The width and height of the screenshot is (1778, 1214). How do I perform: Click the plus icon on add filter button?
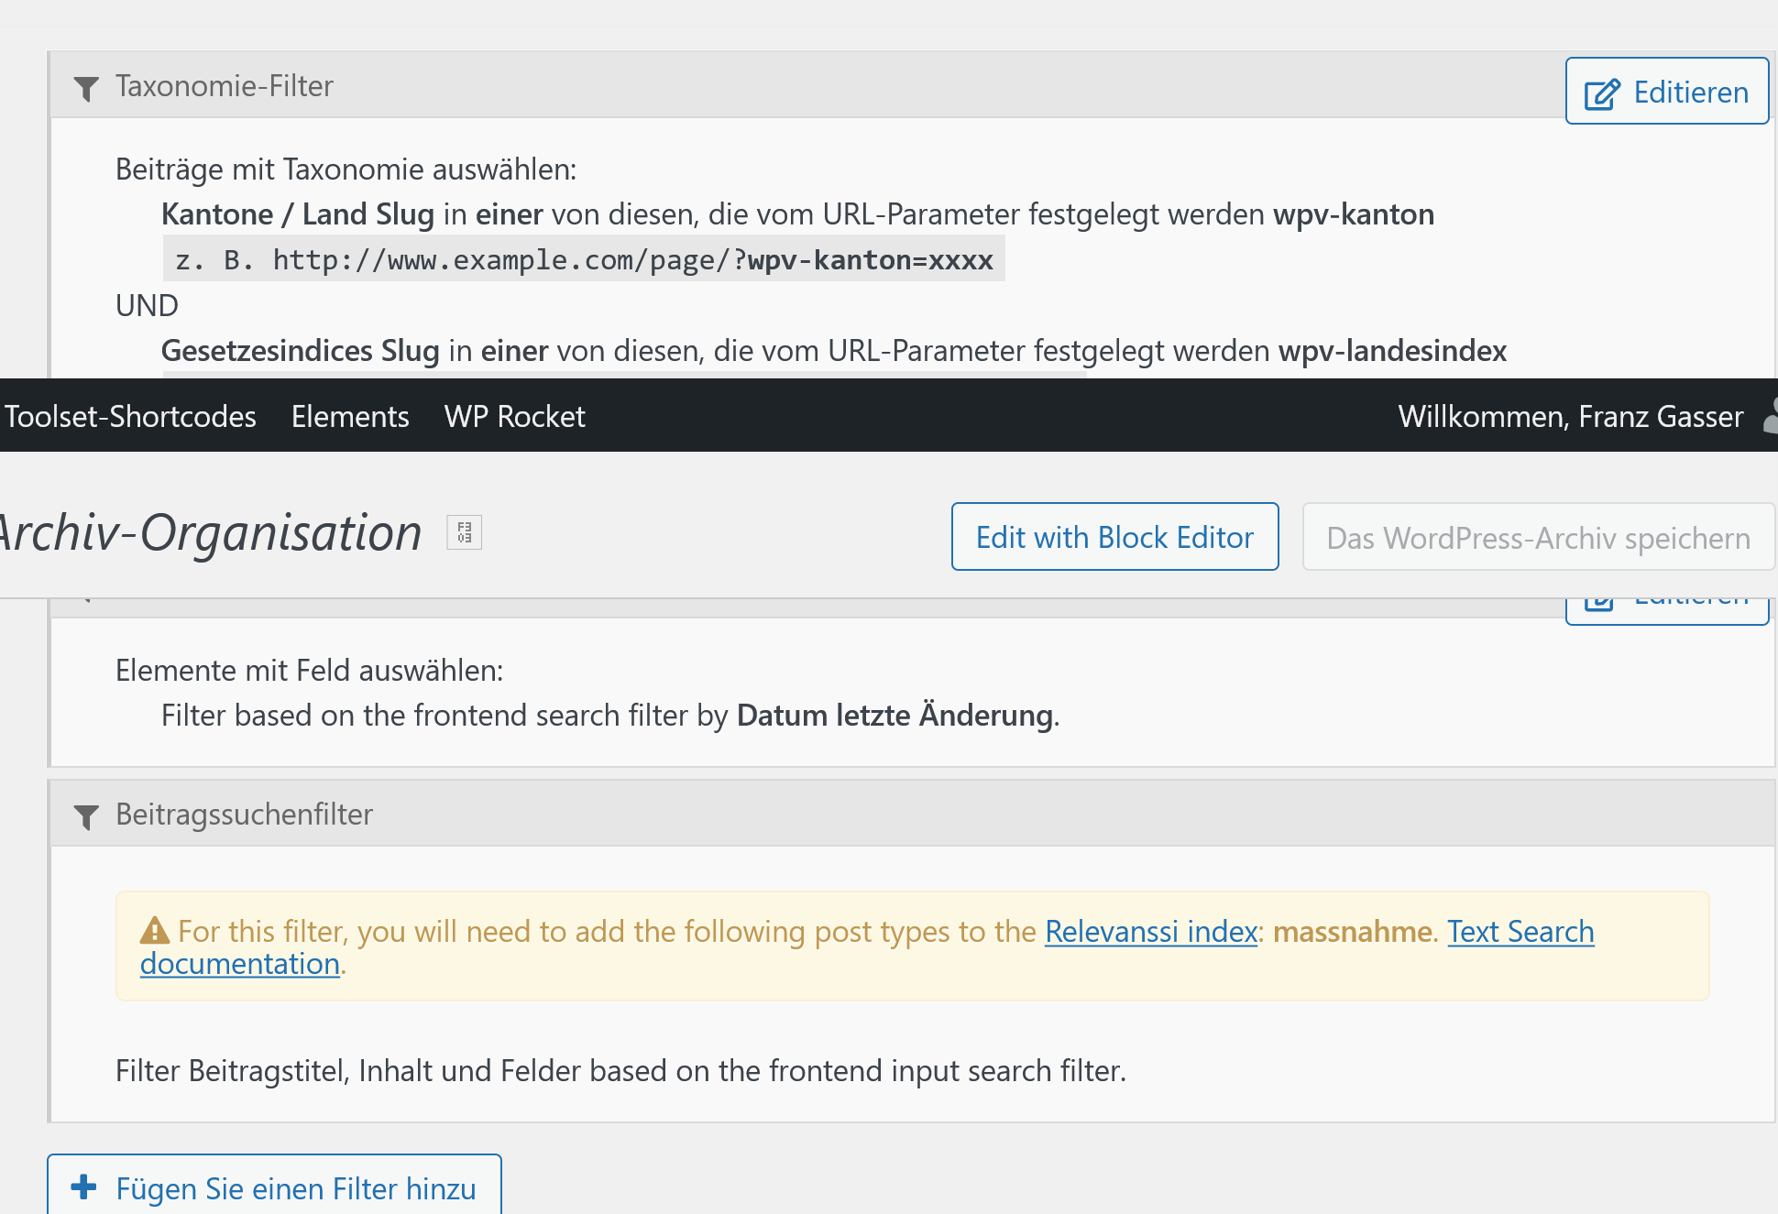83,1187
